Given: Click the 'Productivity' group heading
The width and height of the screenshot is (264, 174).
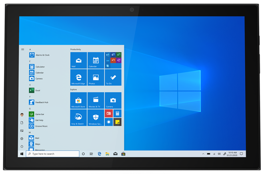Looking at the screenshot, I should point(76,49).
